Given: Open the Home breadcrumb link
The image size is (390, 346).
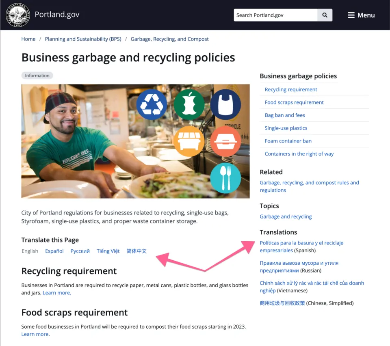Looking at the screenshot, I should (x=28, y=39).
